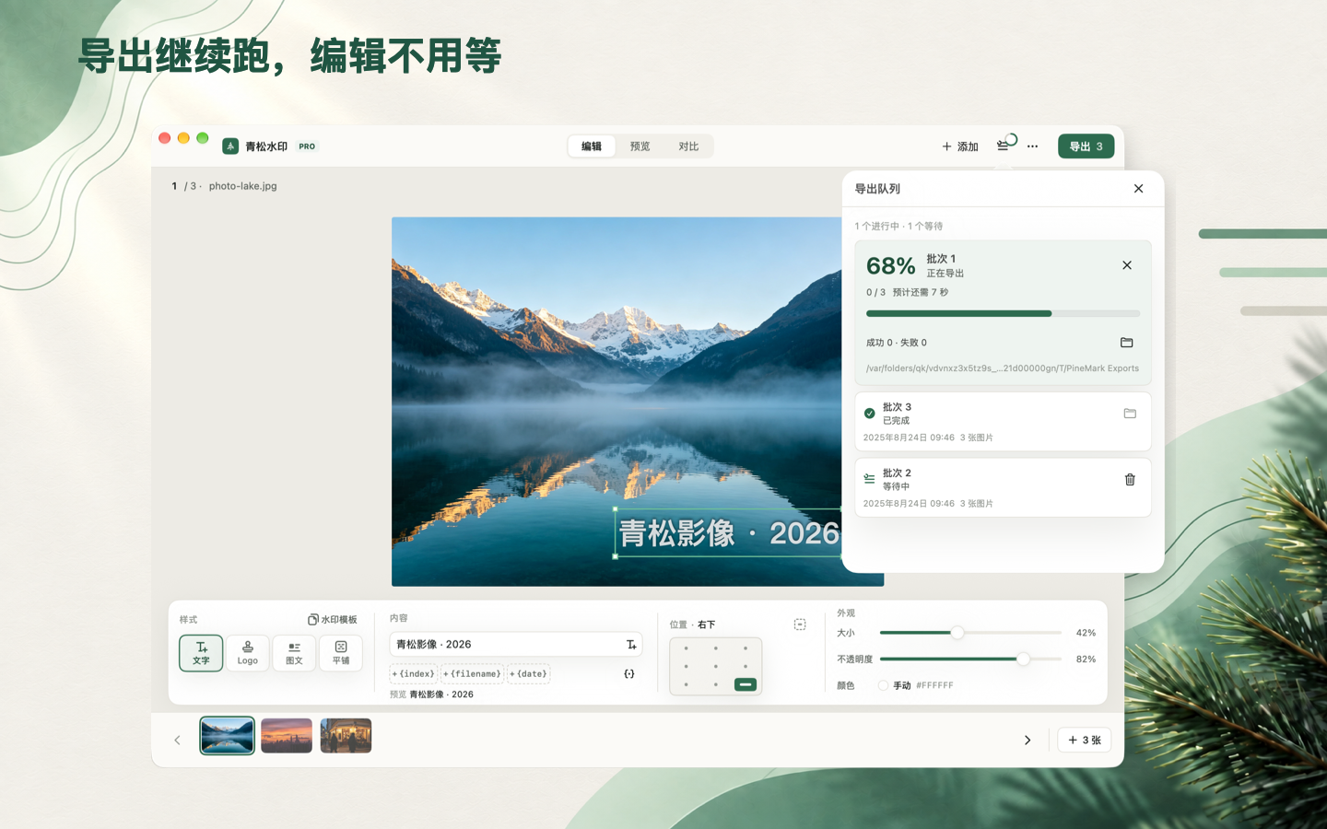This screenshot has width=1327, height=829.
Task: Click the dashed-square icon beside 位置
Action: 800,625
